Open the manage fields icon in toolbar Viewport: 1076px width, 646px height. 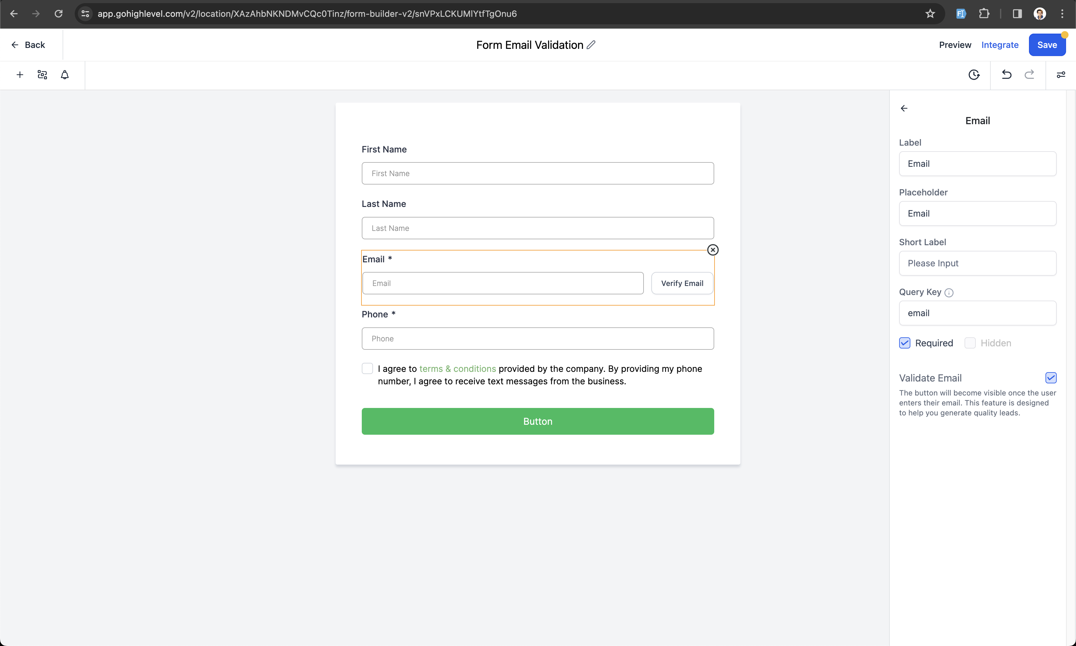[x=42, y=75]
